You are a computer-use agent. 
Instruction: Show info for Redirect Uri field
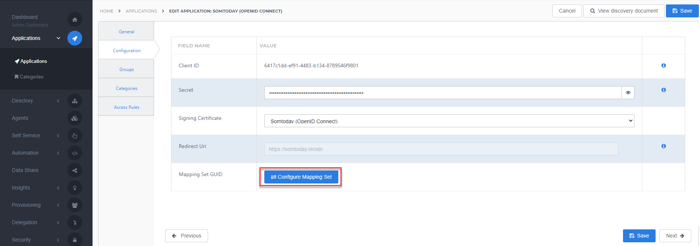(x=663, y=146)
